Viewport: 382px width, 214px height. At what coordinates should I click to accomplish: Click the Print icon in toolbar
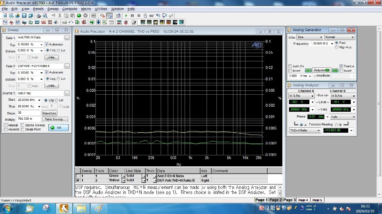point(39,16)
